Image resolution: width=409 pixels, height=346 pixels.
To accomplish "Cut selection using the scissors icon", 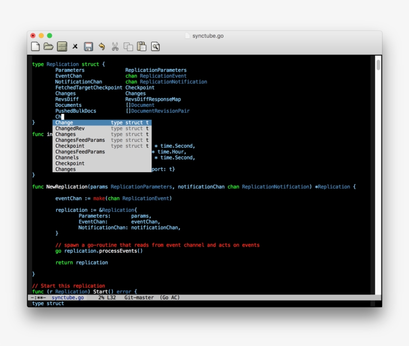I will pos(115,46).
